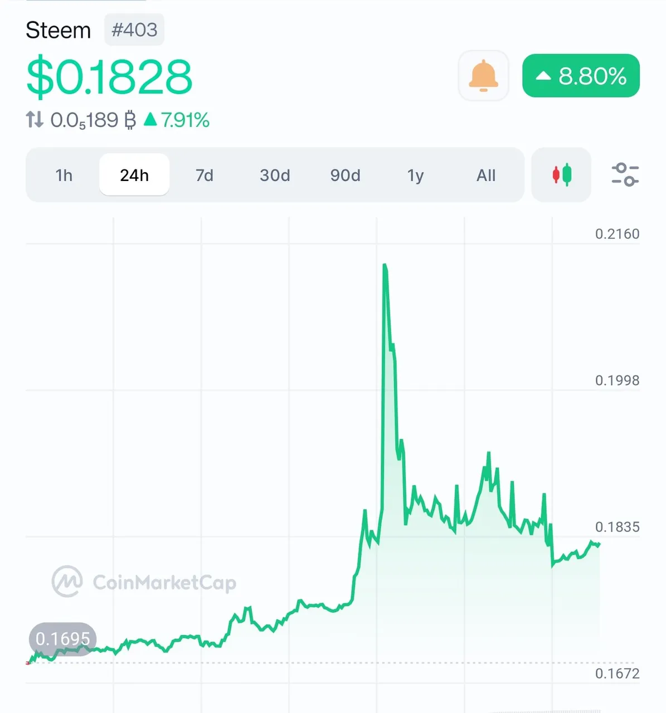This screenshot has width=666, height=713.
Task: Toggle the candlestick chart view icon
Action: (x=561, y=175)
